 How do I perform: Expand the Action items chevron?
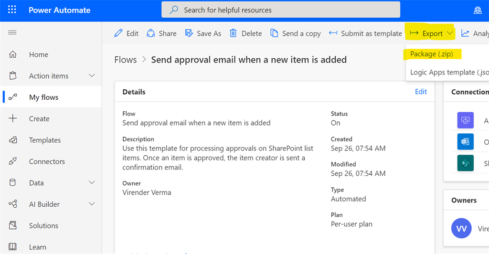[92, 76]
